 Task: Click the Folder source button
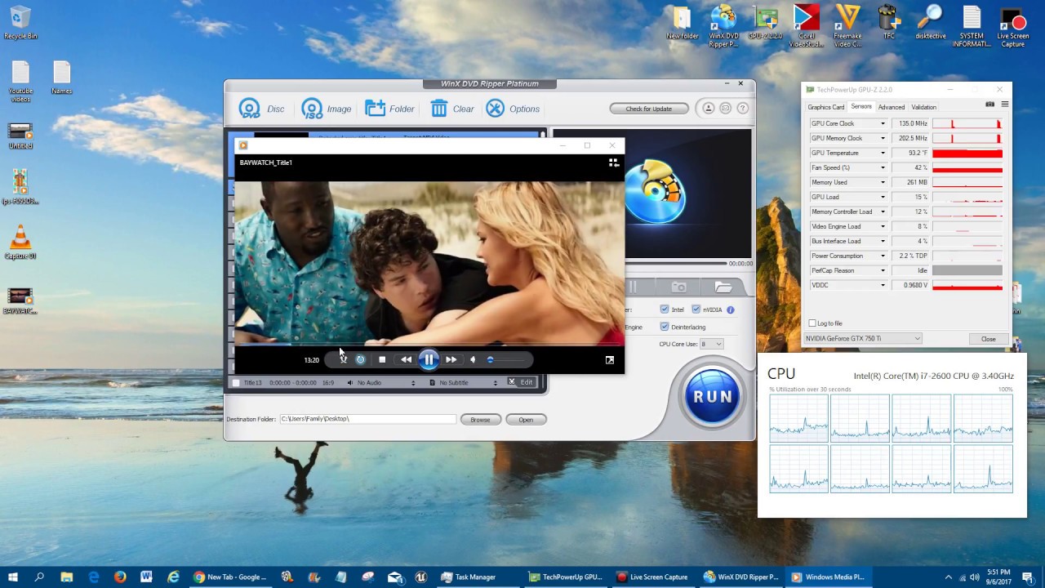pyautogui.click(x=389, y=109)
